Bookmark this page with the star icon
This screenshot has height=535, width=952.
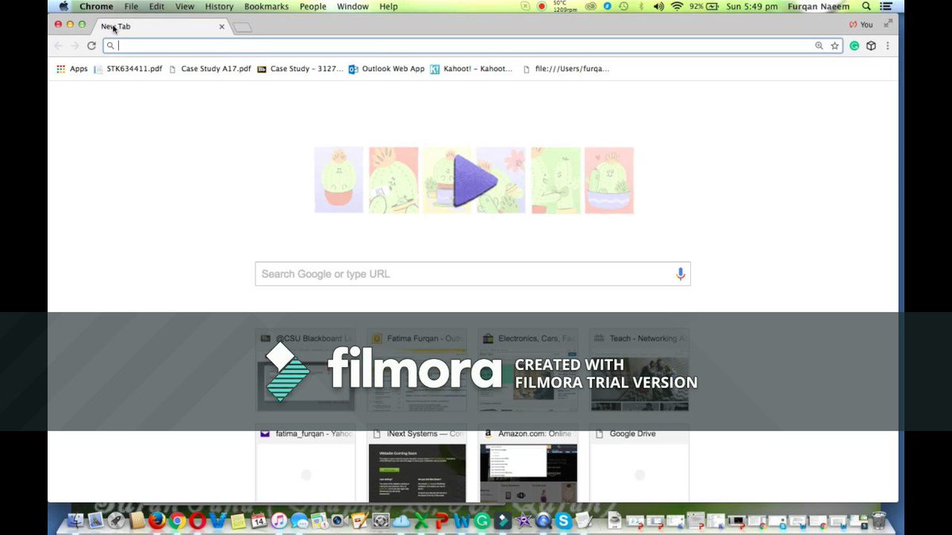point(835,46)
